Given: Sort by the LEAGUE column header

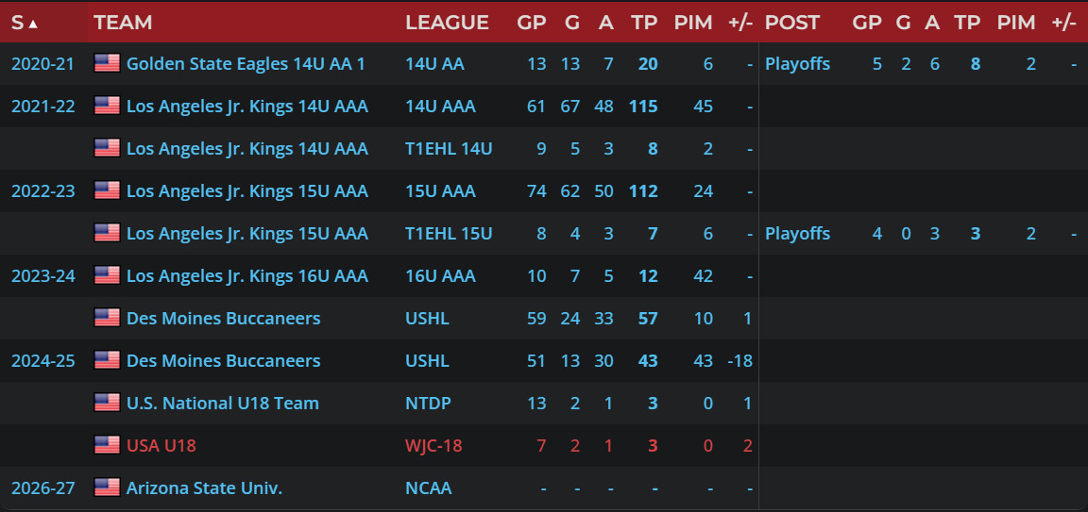Looking at the screenshot, I should pyautogui.click(x=447, y=23).
